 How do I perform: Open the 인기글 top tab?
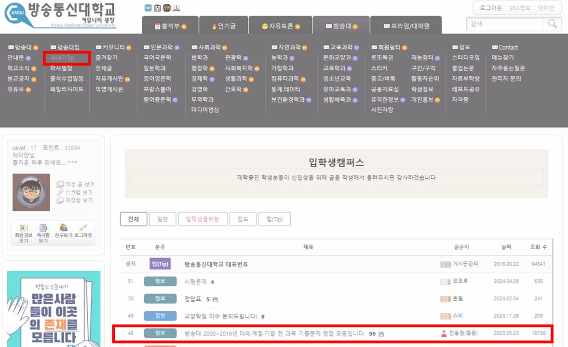224,26
